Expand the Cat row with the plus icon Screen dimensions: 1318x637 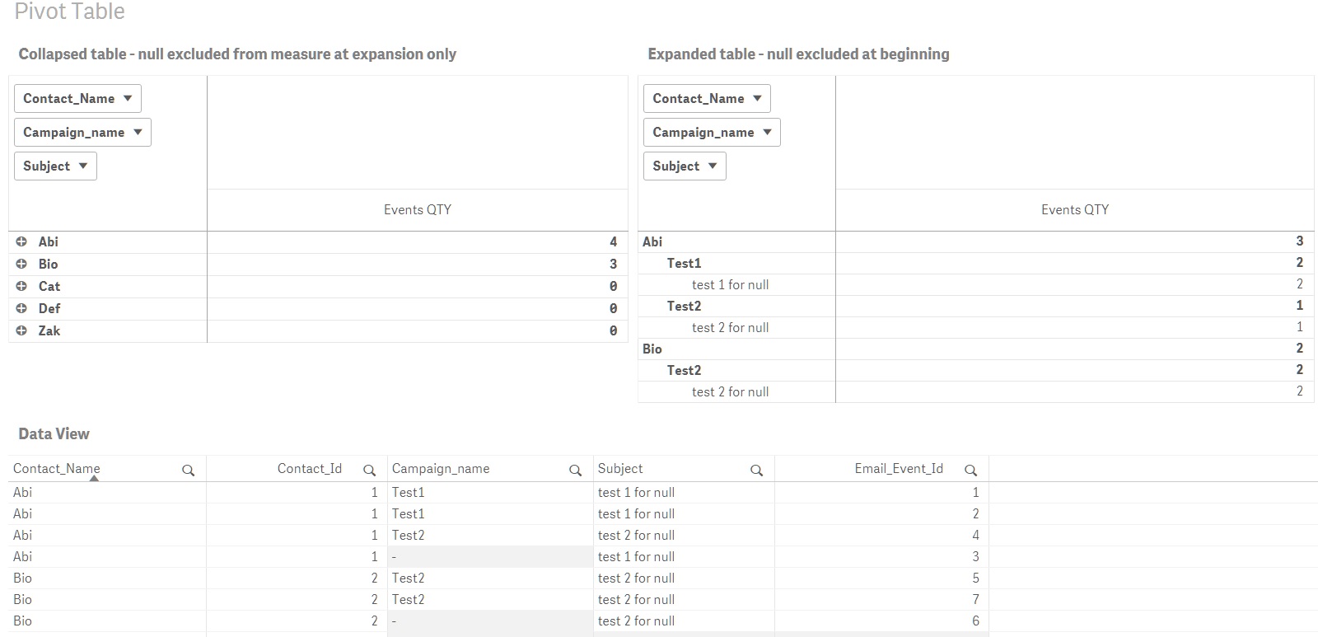[x=21, y=286]
